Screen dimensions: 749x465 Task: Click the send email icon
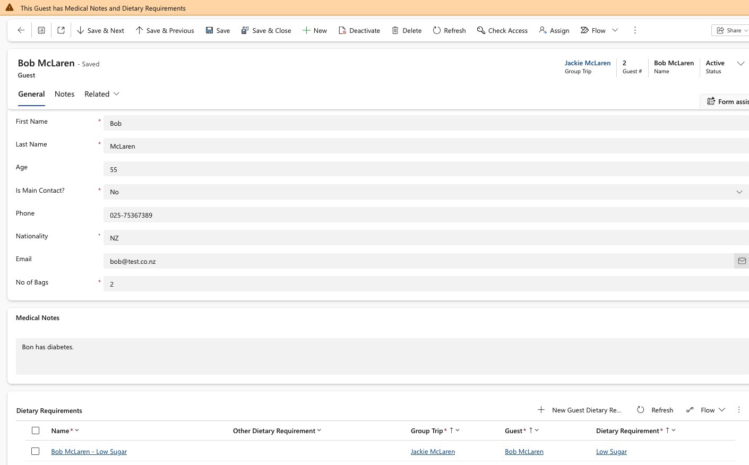[742, 261]
